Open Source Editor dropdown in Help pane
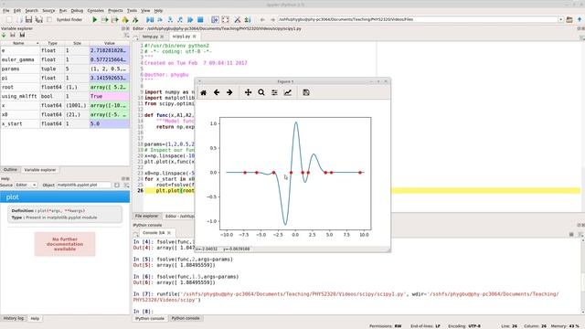 (x=26, y=185)
